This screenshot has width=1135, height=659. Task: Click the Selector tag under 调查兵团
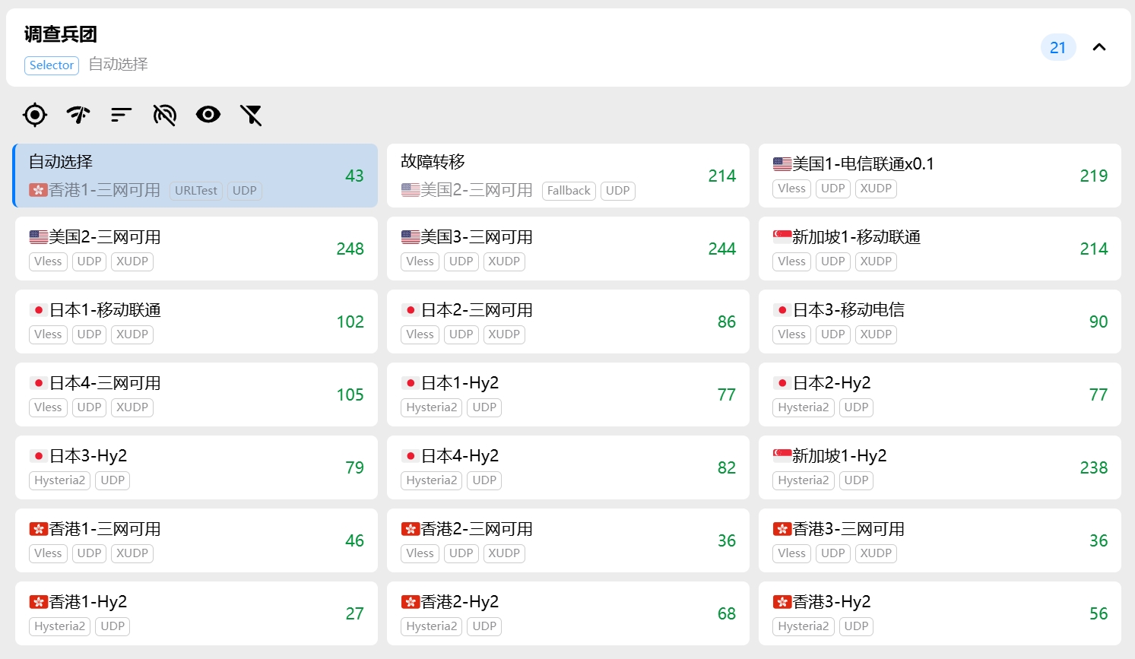(x=52, y=65)
